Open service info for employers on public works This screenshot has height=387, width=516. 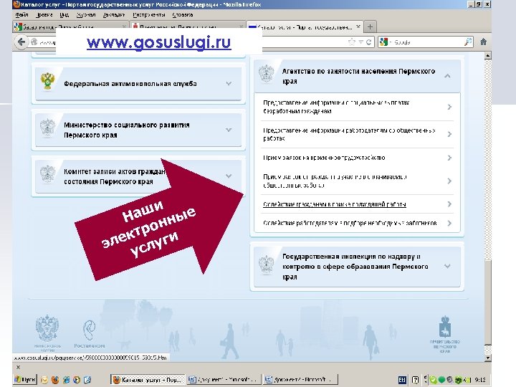tap(349, 134)
